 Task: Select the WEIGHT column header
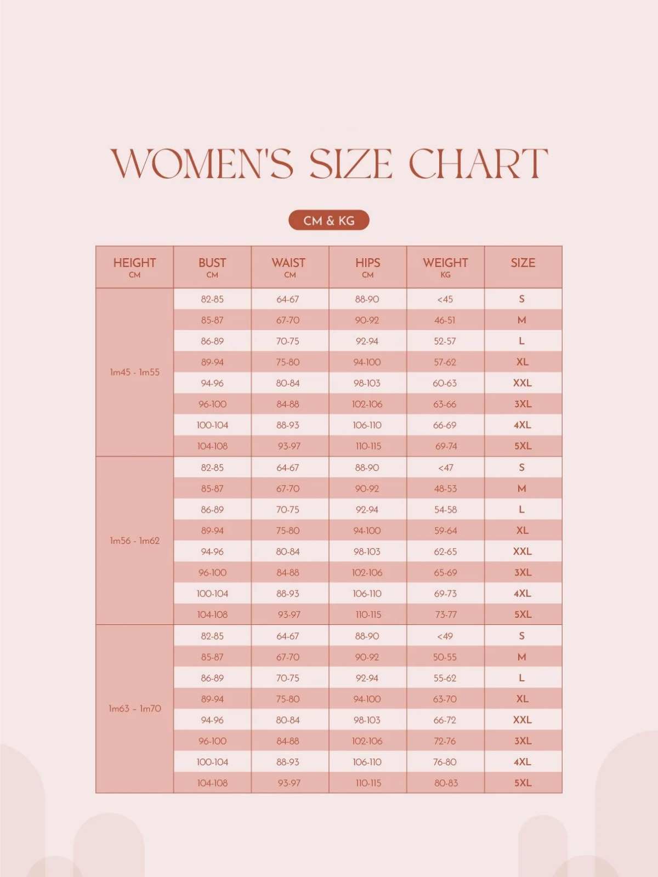pos(445,267)
